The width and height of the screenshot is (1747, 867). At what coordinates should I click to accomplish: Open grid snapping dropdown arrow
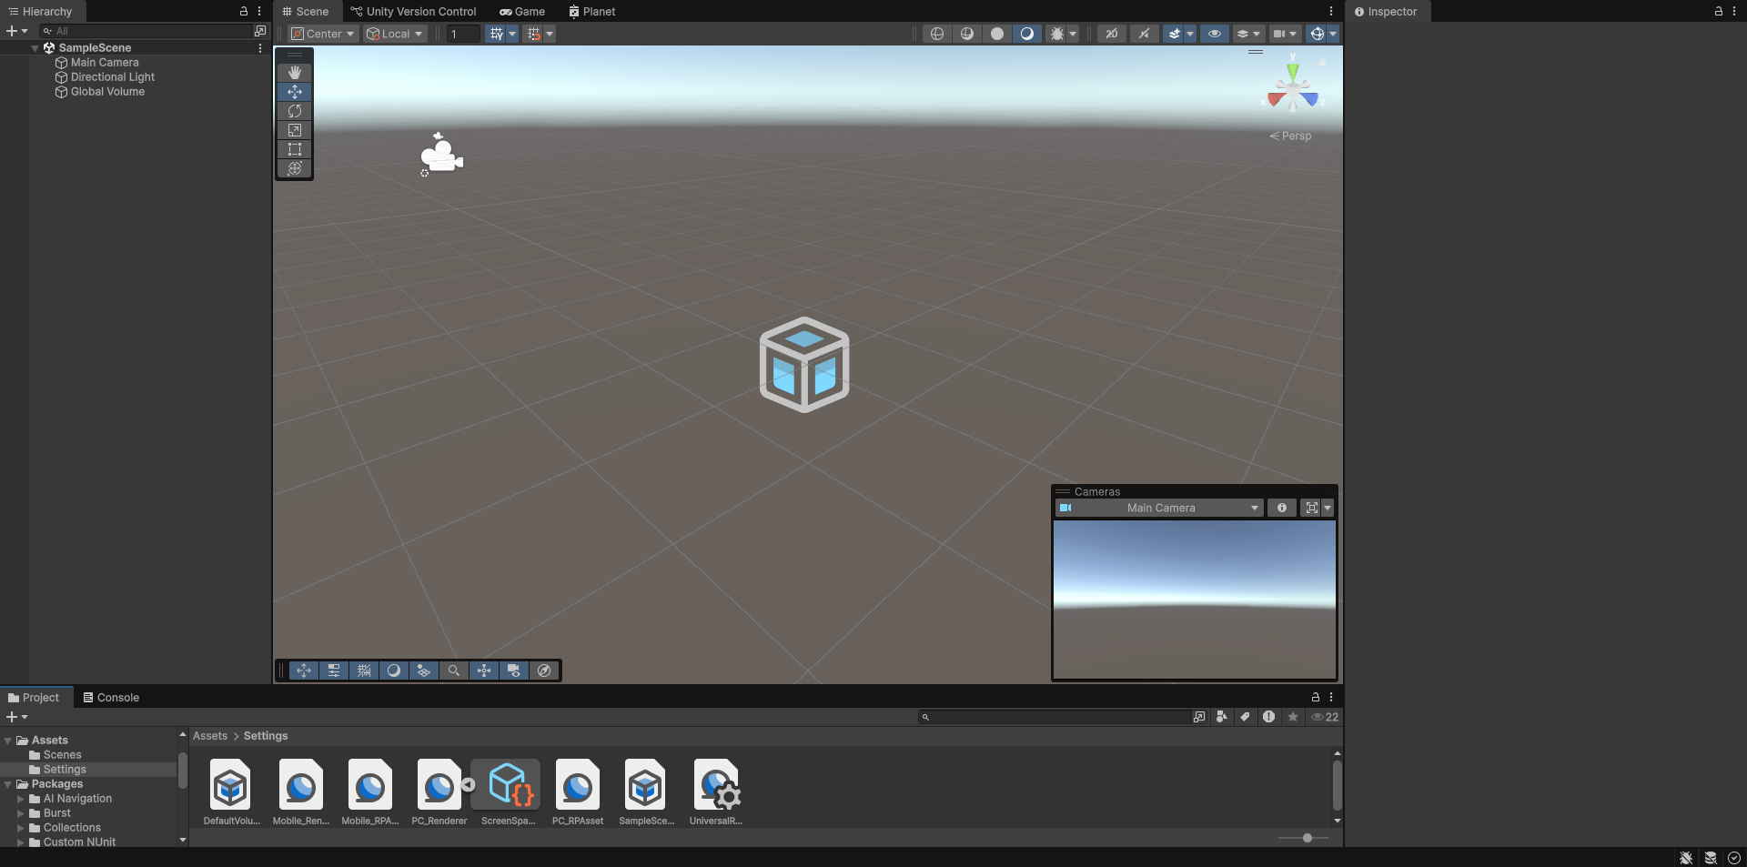click(x=512, y=34)
